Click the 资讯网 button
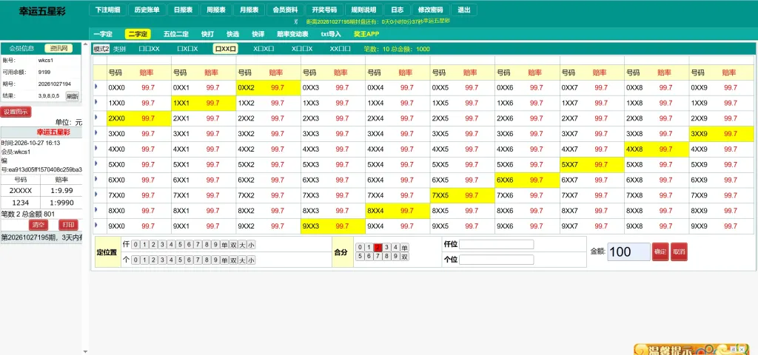758x355 pixels. point(58,48)
